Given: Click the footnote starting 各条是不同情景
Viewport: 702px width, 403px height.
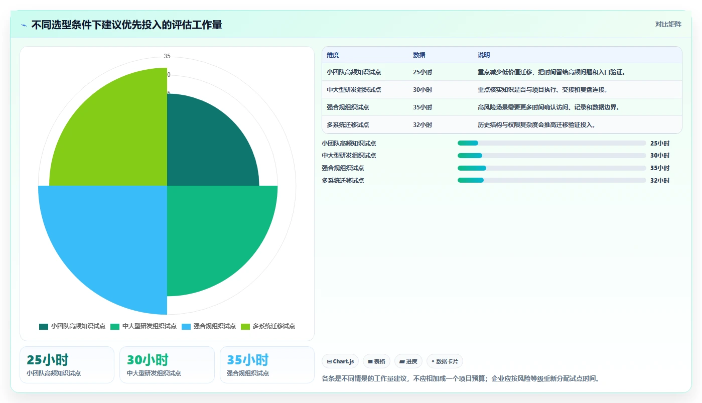Looking at the screenshot, I should [460, 378].
